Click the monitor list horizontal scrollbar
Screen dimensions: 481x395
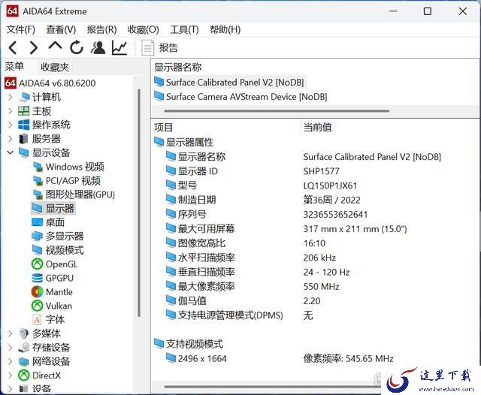click(x=277, y=111)
